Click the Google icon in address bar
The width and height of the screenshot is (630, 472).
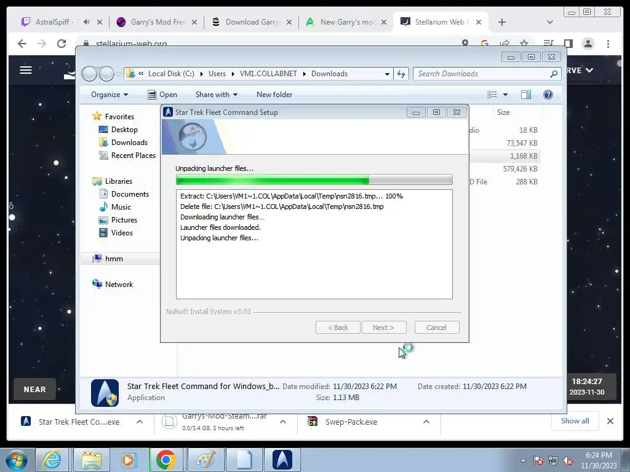coord(485,43)
